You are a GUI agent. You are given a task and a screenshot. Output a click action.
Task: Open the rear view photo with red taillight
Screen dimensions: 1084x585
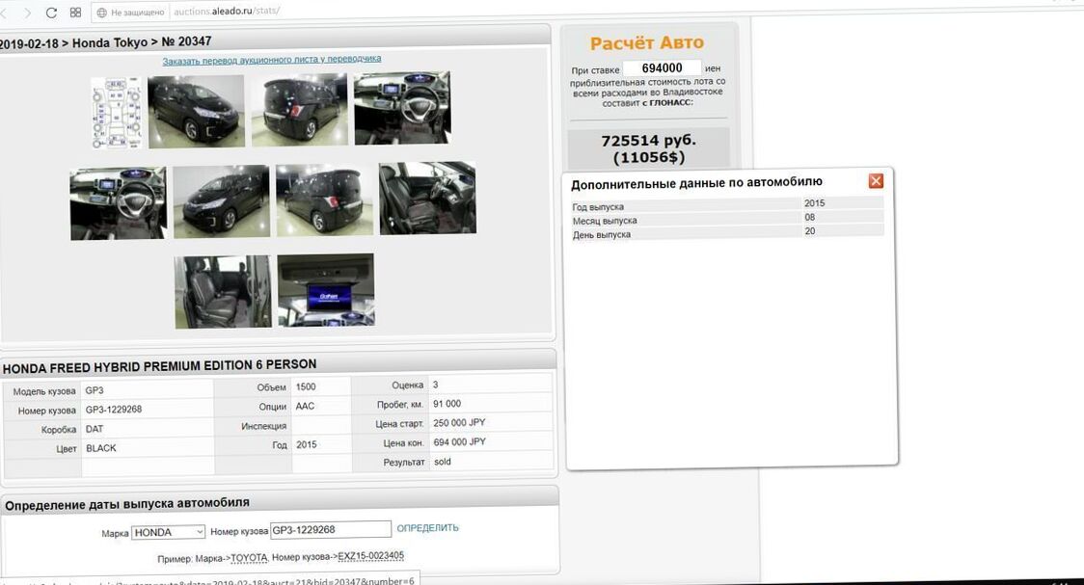pyautogui.click(x=299, y=110)
